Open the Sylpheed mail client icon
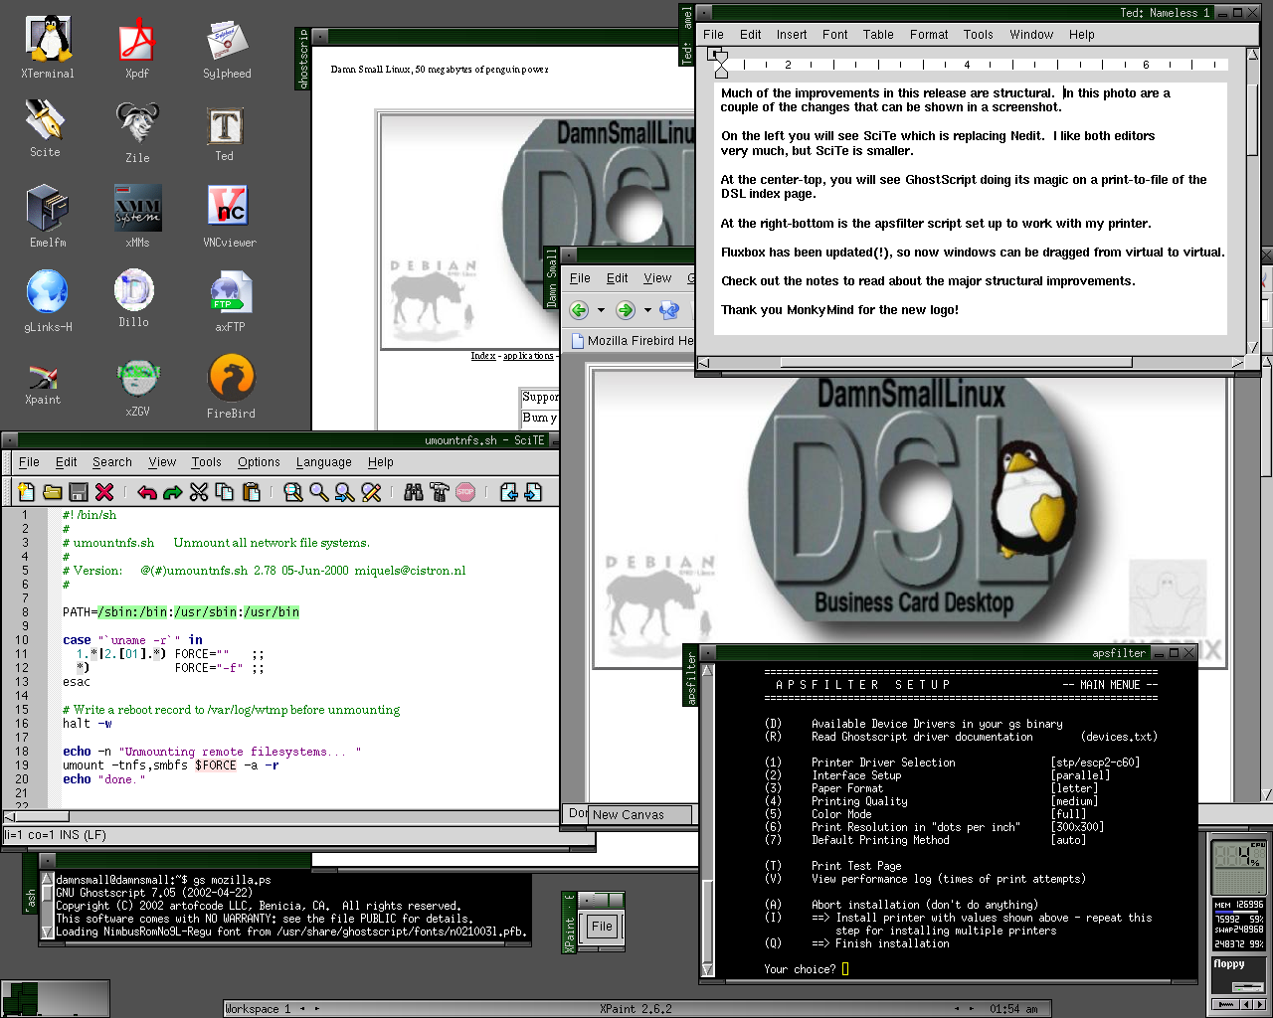 click(x=227, y=47)
